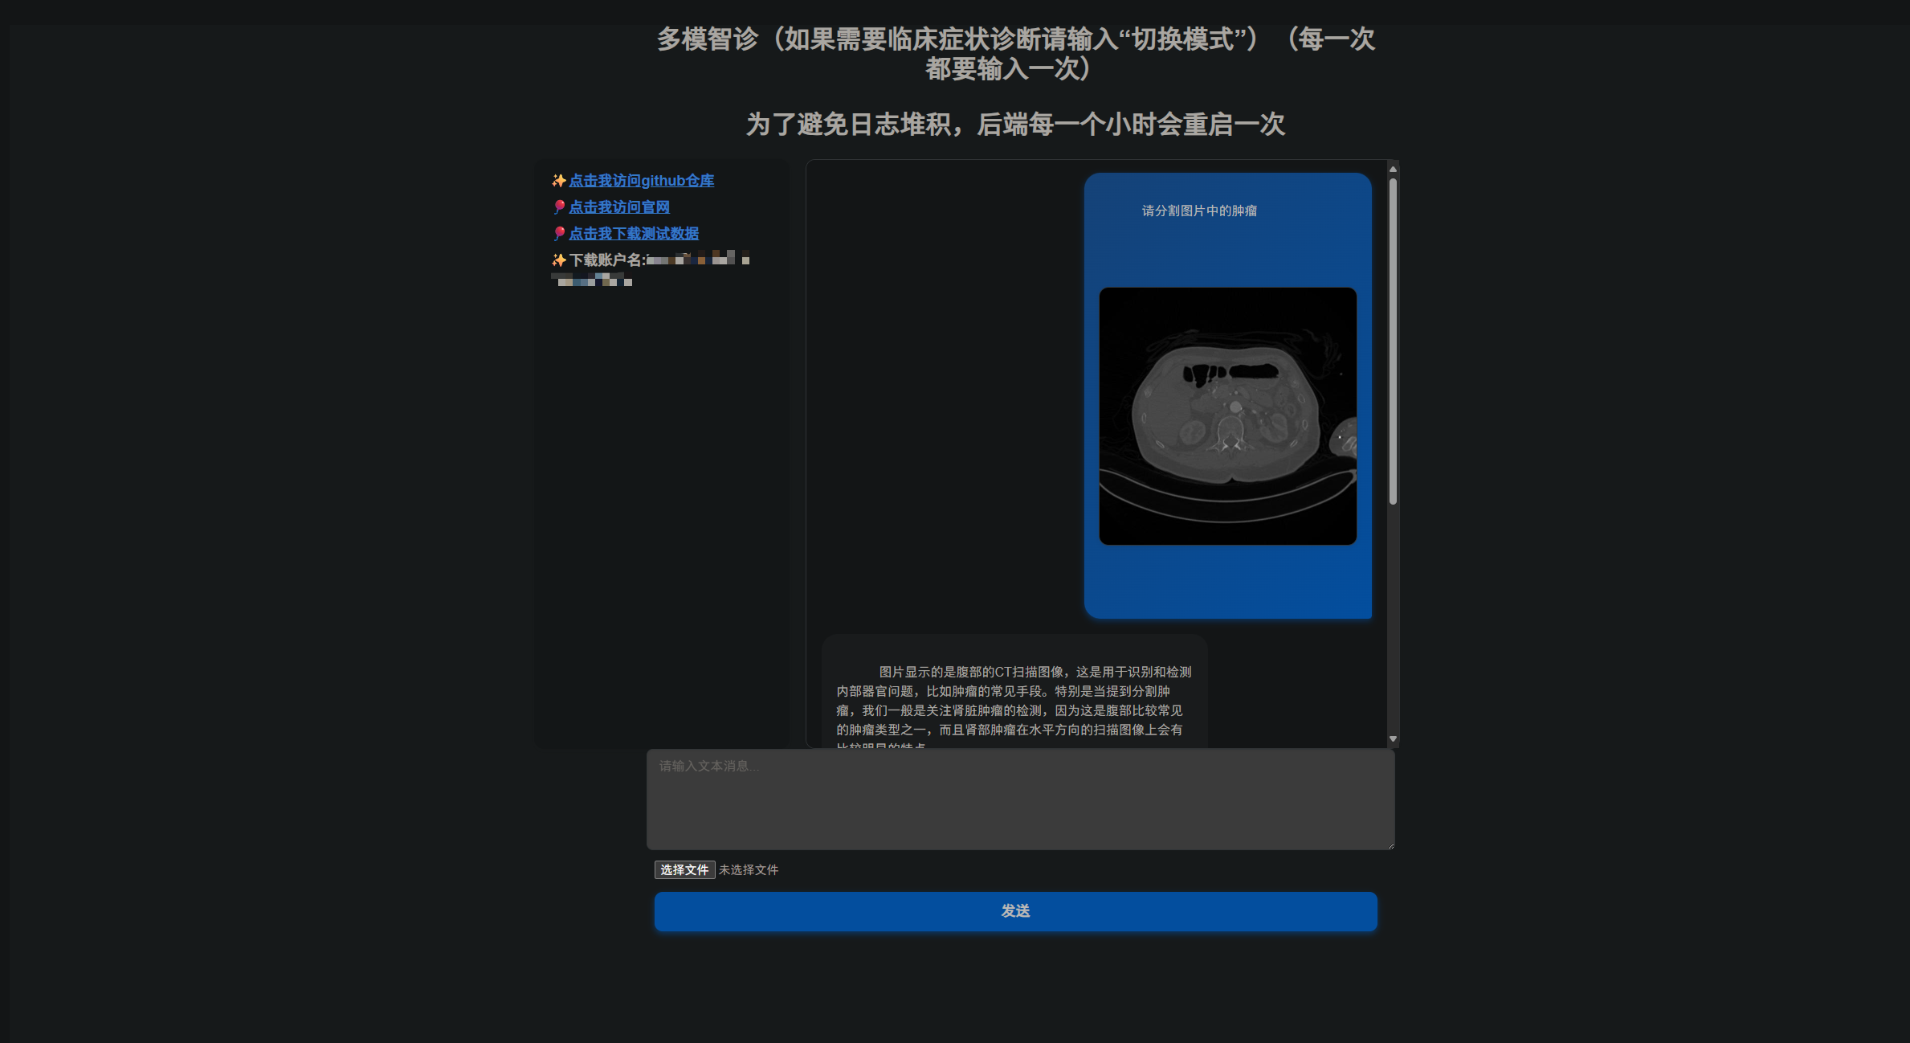Click the 未选择文件 status text
This screenshot has height=1043, width=1910.
pyautogui.click(x=748, y=869)
